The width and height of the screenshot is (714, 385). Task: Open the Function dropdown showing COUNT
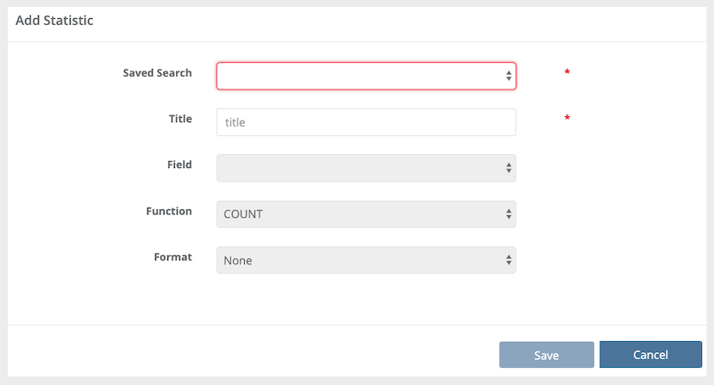coord(366,214)
